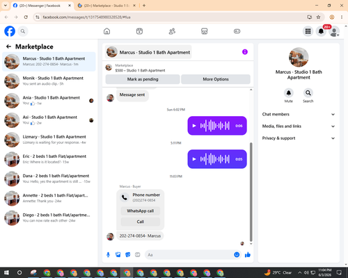Click the message text 202-274-0854- Marcus
Image resolution: width=348 pixels, height=278 pixels.
coord(140,236)
